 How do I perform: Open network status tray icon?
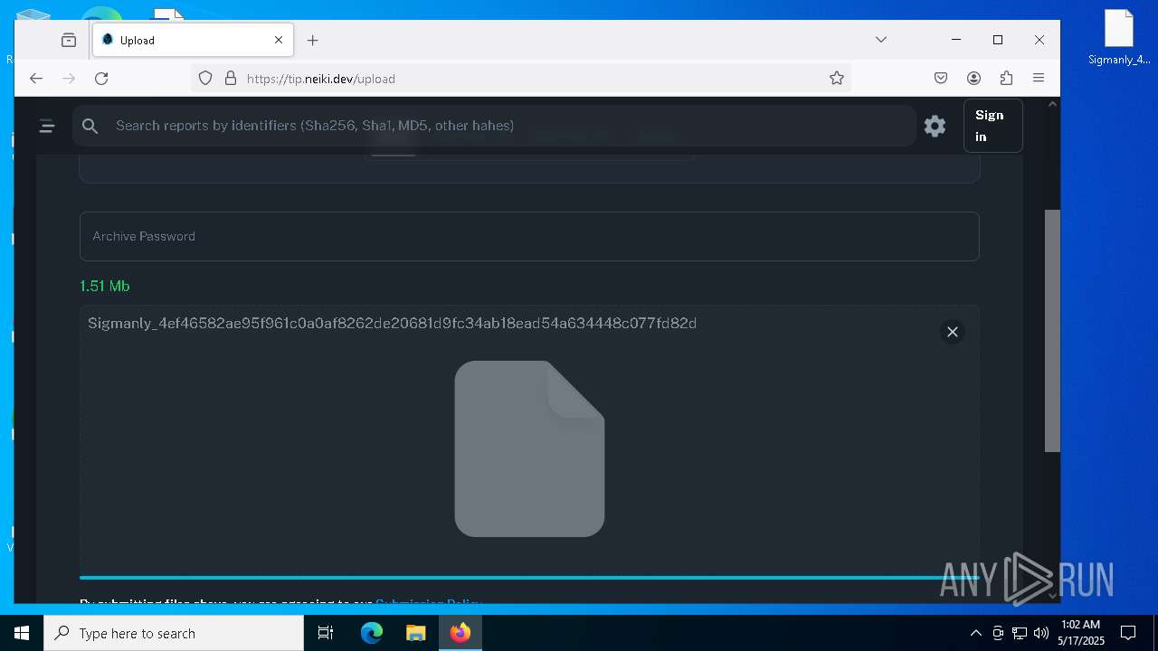[x=1020, y=633]
